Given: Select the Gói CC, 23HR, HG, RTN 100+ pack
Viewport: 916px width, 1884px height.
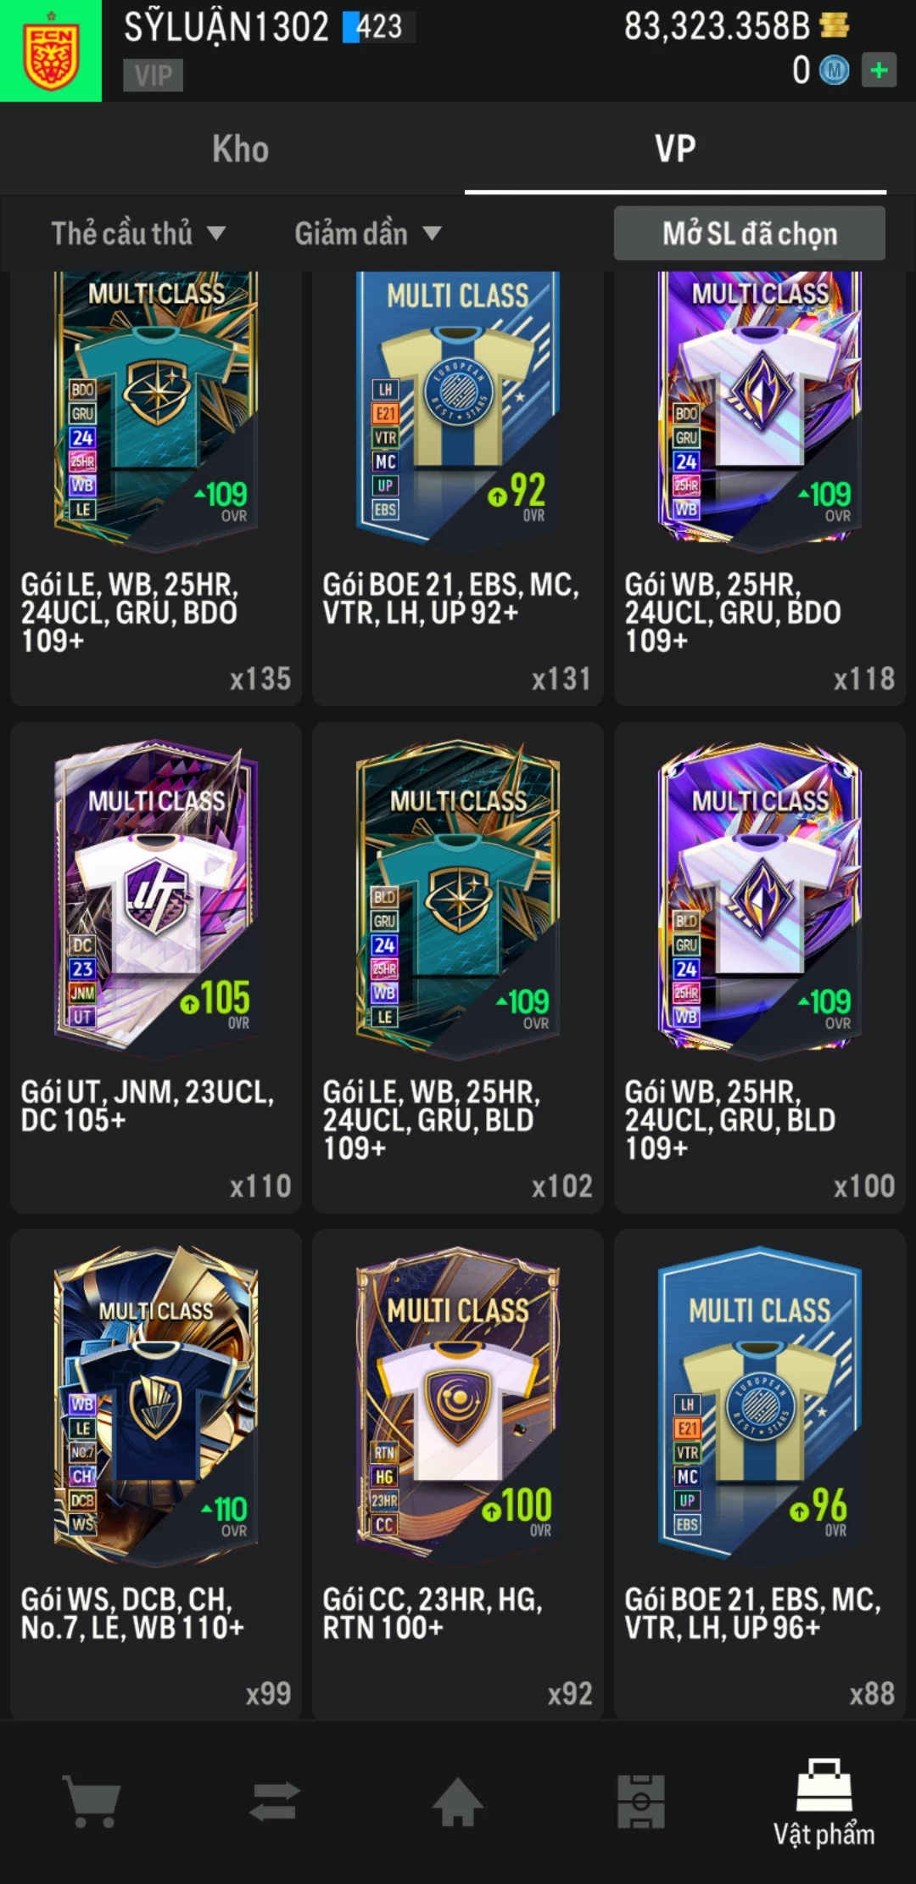Looking at the screenshot, I should 458,1475.
